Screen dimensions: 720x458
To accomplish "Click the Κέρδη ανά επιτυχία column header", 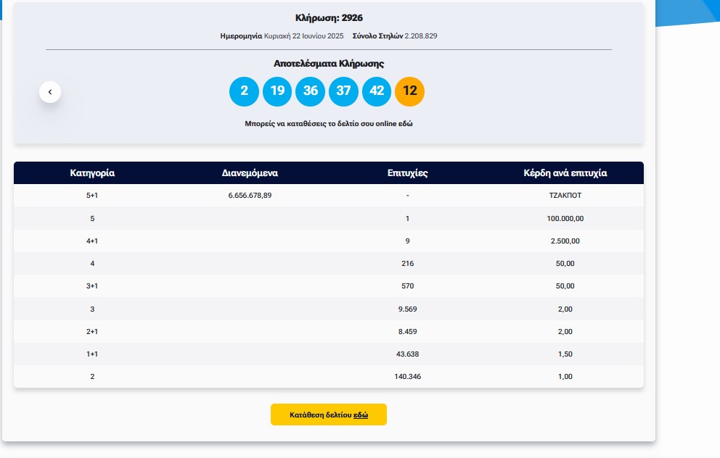I will pos(565,173).
